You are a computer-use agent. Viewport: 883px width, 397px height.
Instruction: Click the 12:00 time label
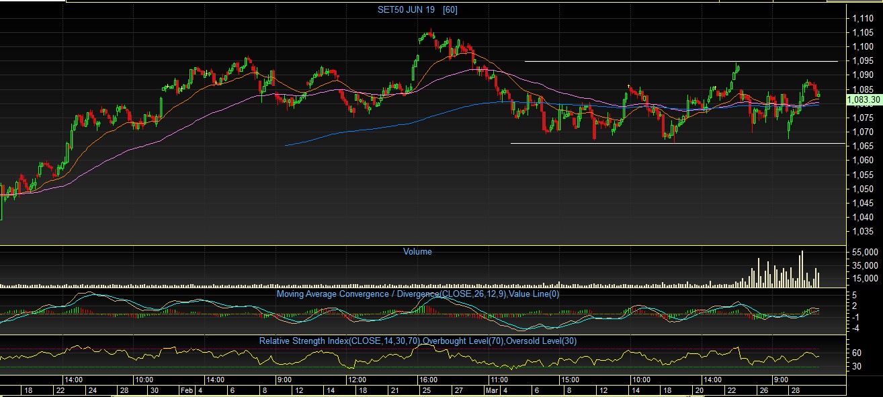pos(357,380)
